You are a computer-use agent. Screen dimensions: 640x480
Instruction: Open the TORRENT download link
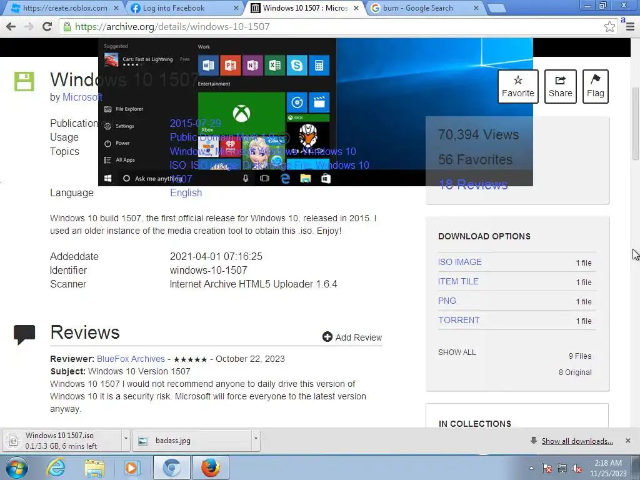459,320
